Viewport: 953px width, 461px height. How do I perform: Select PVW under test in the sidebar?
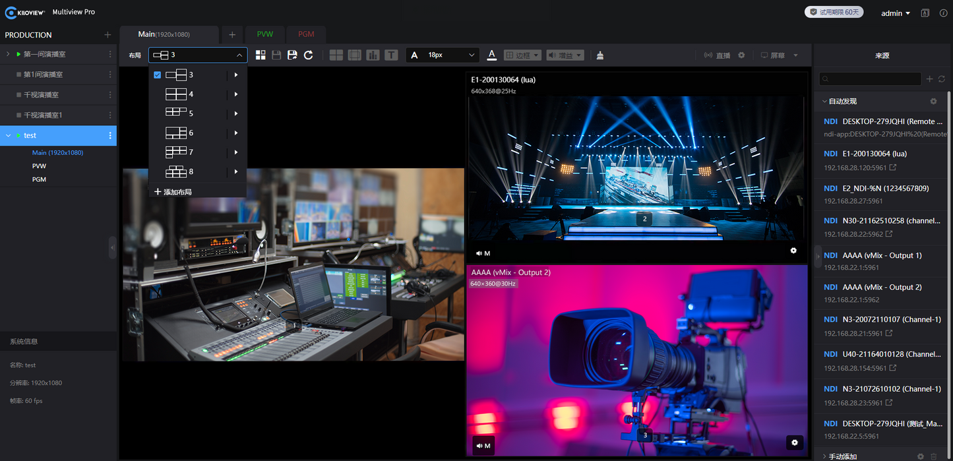tap(40, 166)
